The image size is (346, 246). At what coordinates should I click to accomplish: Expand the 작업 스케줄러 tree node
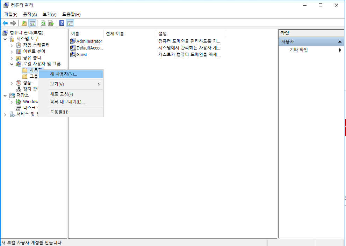(12, 46)
